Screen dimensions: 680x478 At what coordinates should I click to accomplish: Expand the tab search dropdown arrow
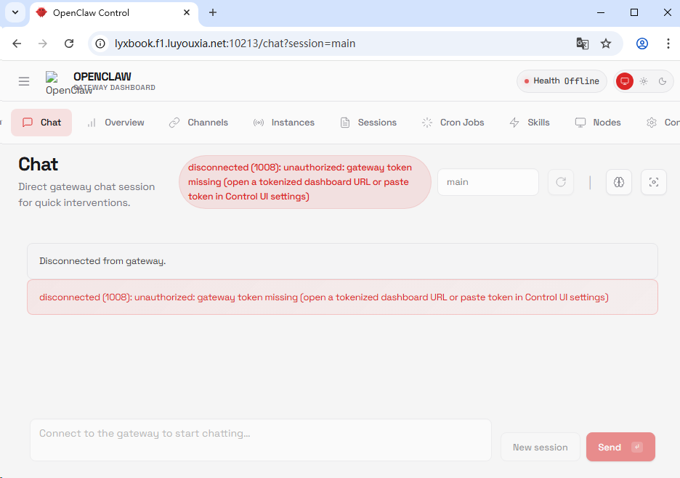(15, 12)
